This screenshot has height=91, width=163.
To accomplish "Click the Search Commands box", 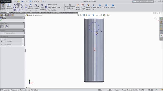I will coord(143,2).
